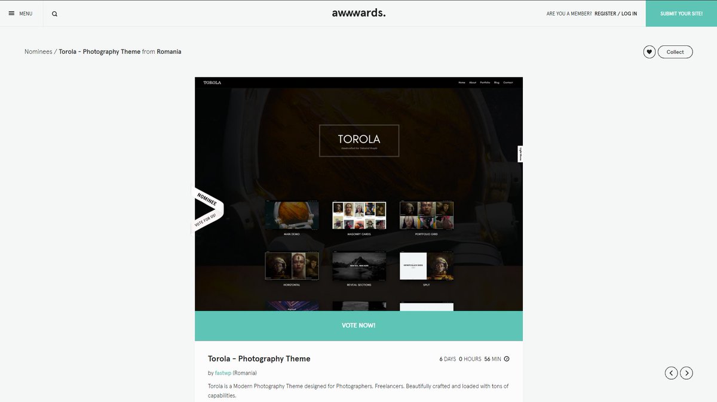The height and width of the screenshot is (402, 717).
Task: Open the Romania breadcrumb link
Action: click(x=169, y=52)
